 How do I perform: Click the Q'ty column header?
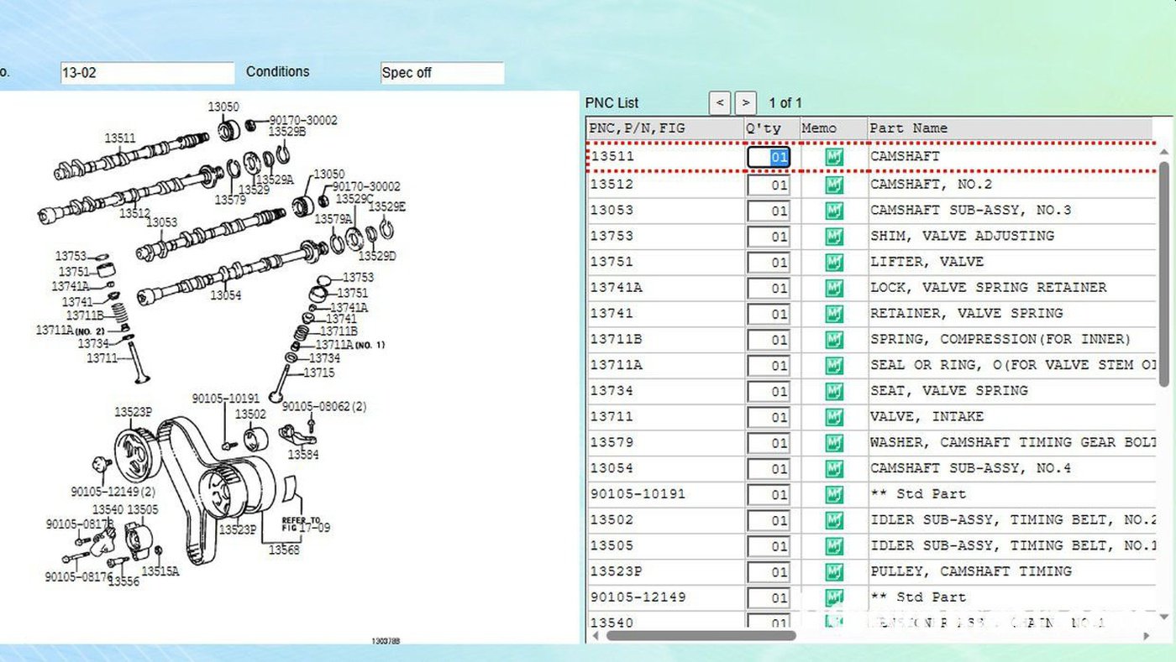[x=771, y=128]
